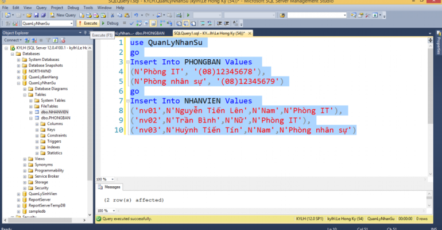Open Properties Window toolbar icon
Image resolution: width=442 pixels, height=230 pixels.
pyautogui.click(x=361, y=16)
